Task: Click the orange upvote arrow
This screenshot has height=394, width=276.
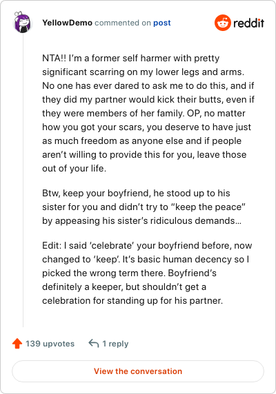Action: pyautogui.click(x=17, y=344)
